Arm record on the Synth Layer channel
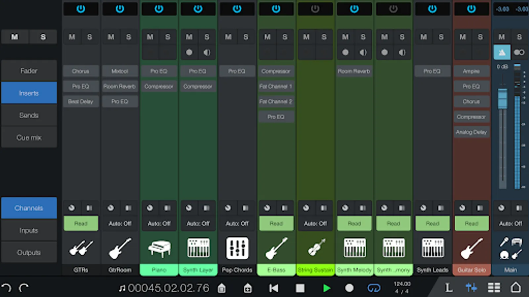 [x=189, y=52]
